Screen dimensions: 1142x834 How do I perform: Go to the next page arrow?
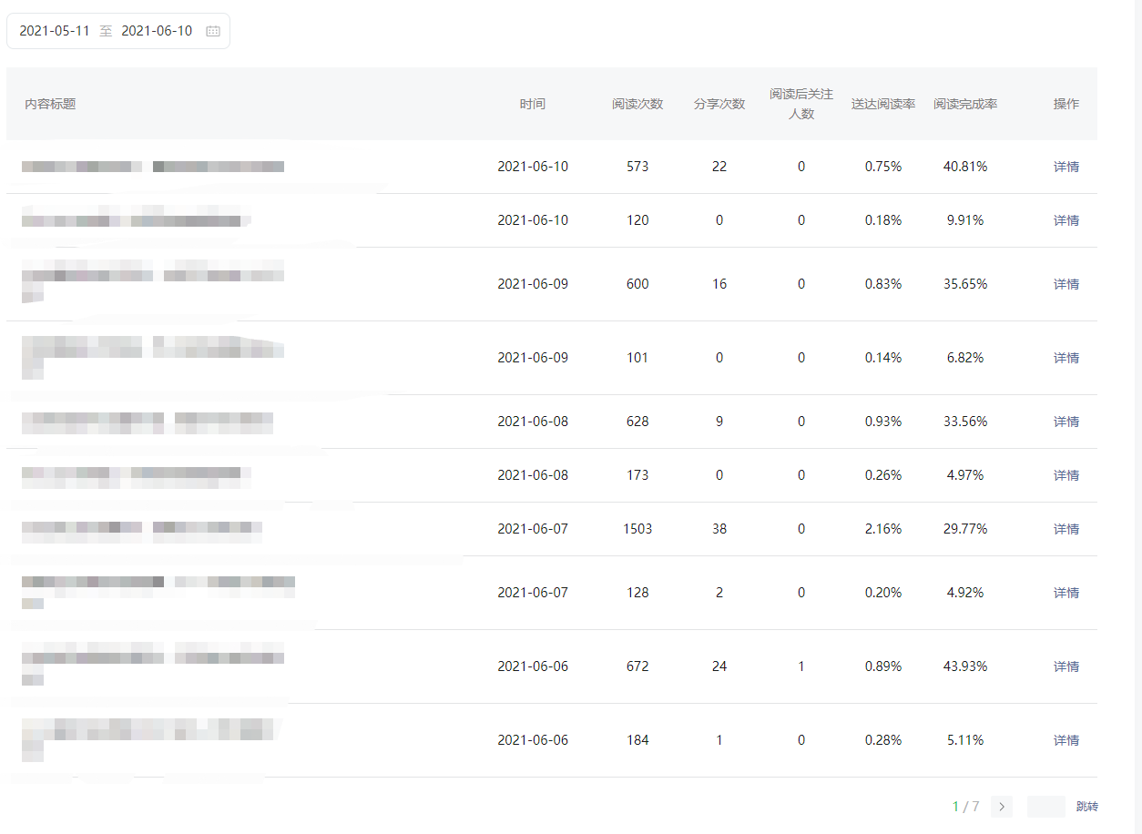pos(1002,807)
